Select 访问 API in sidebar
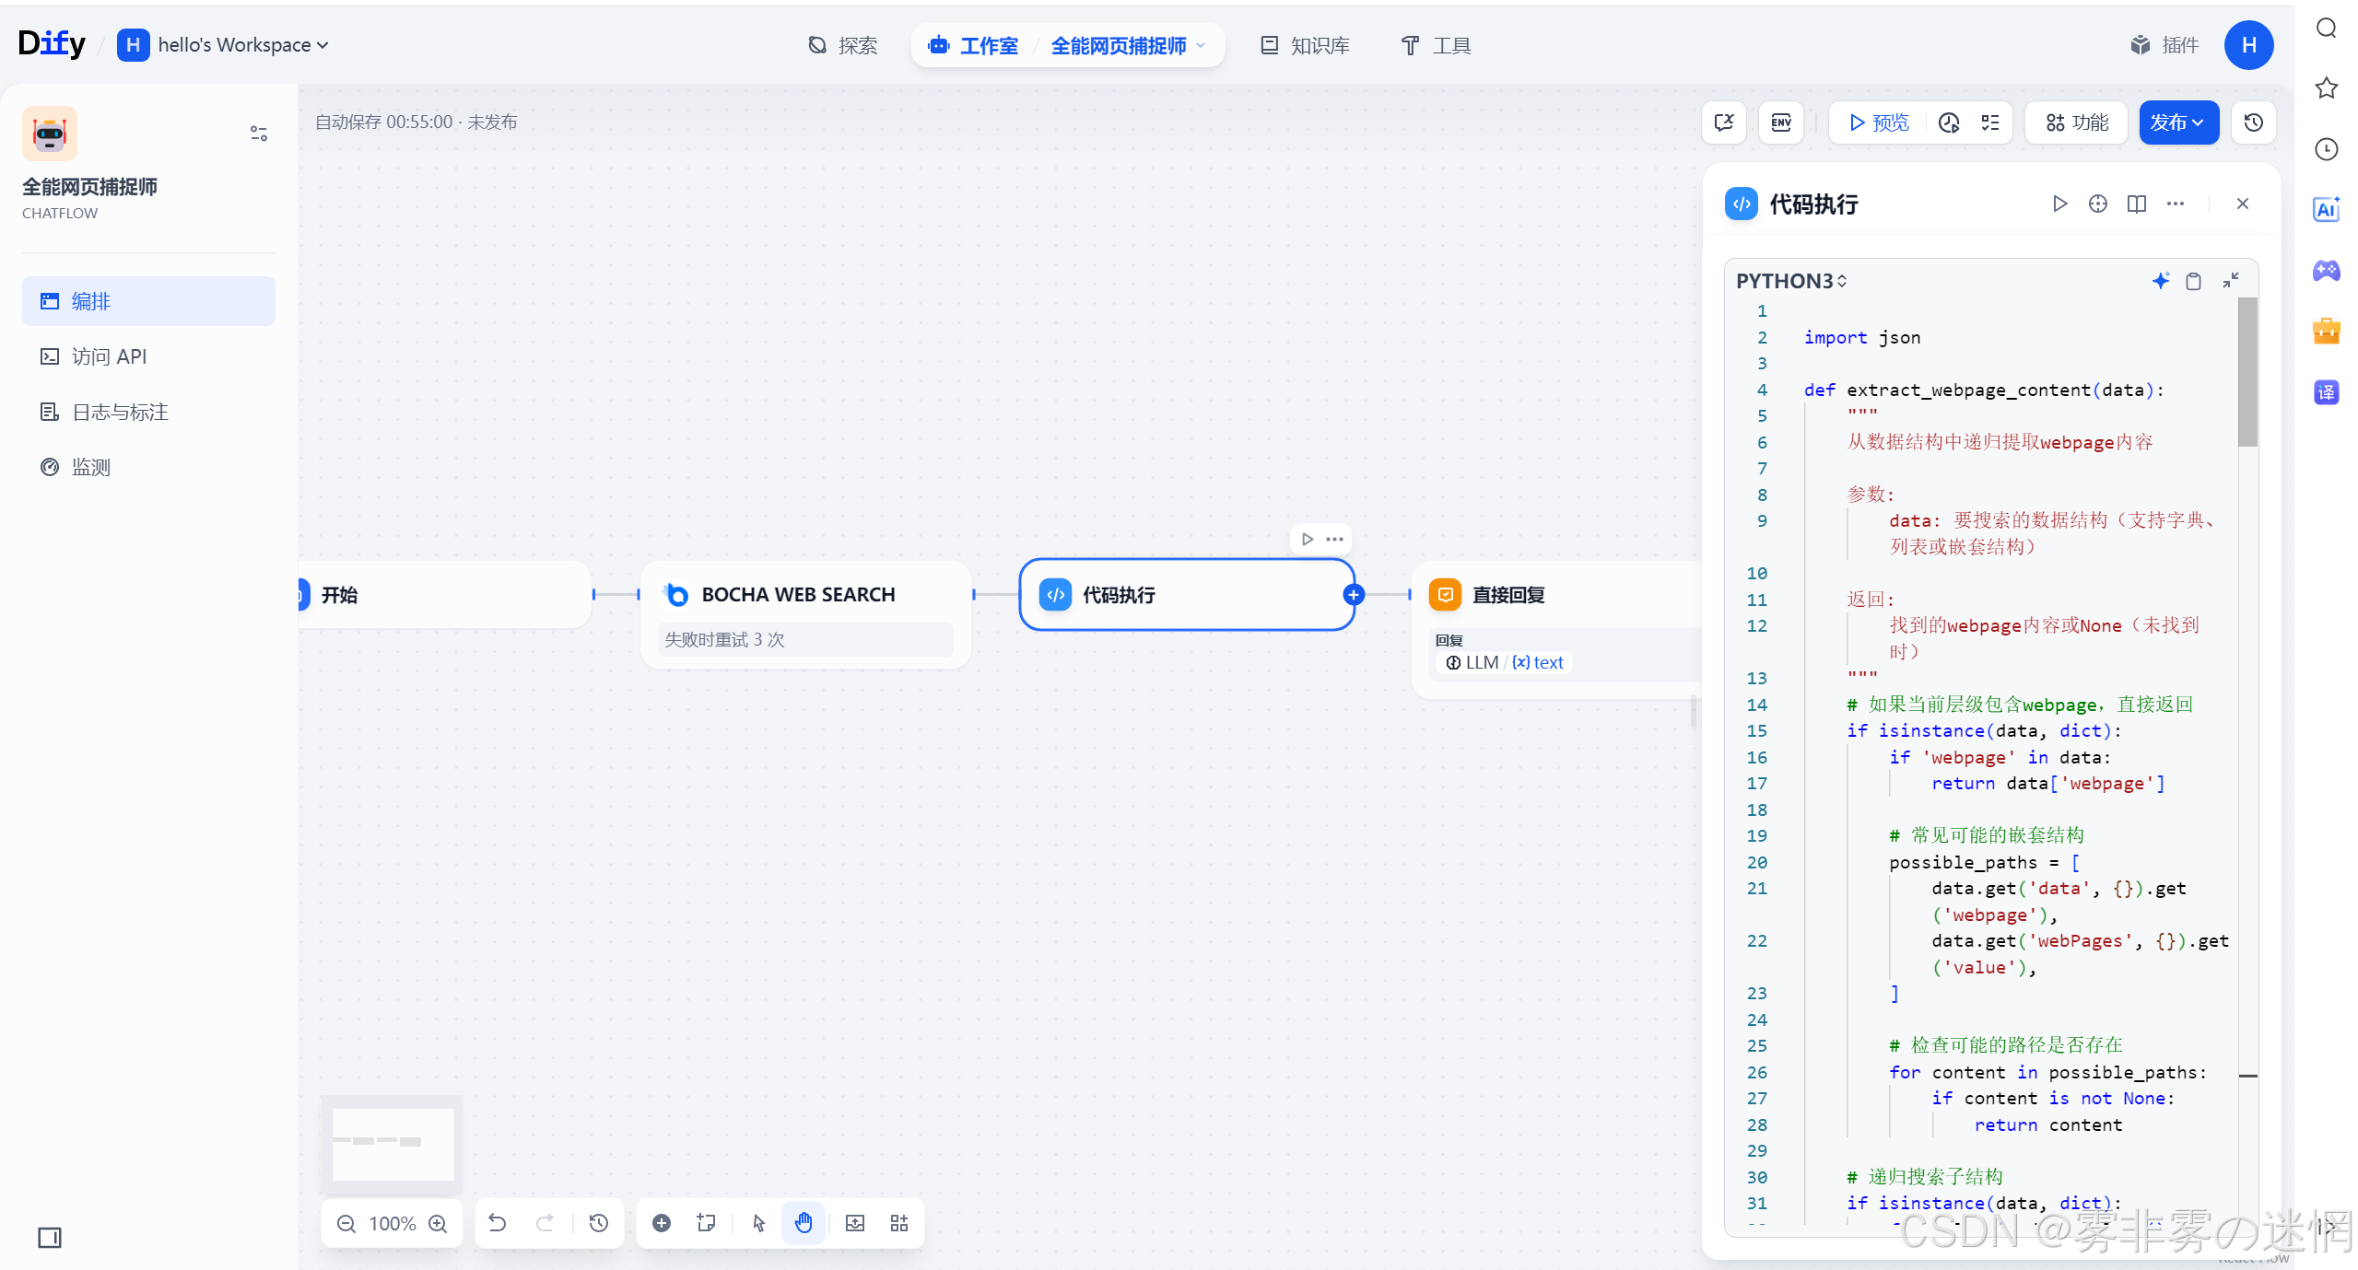 point(148,356)
